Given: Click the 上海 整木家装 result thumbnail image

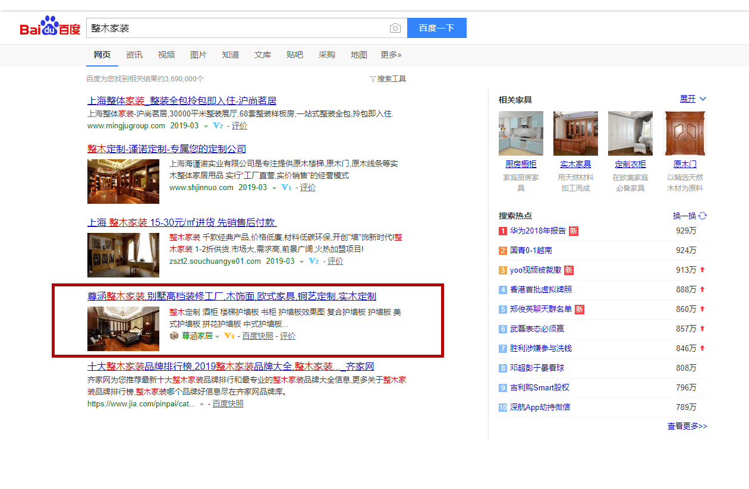Looking at the screenshot, I should [124, 255].
